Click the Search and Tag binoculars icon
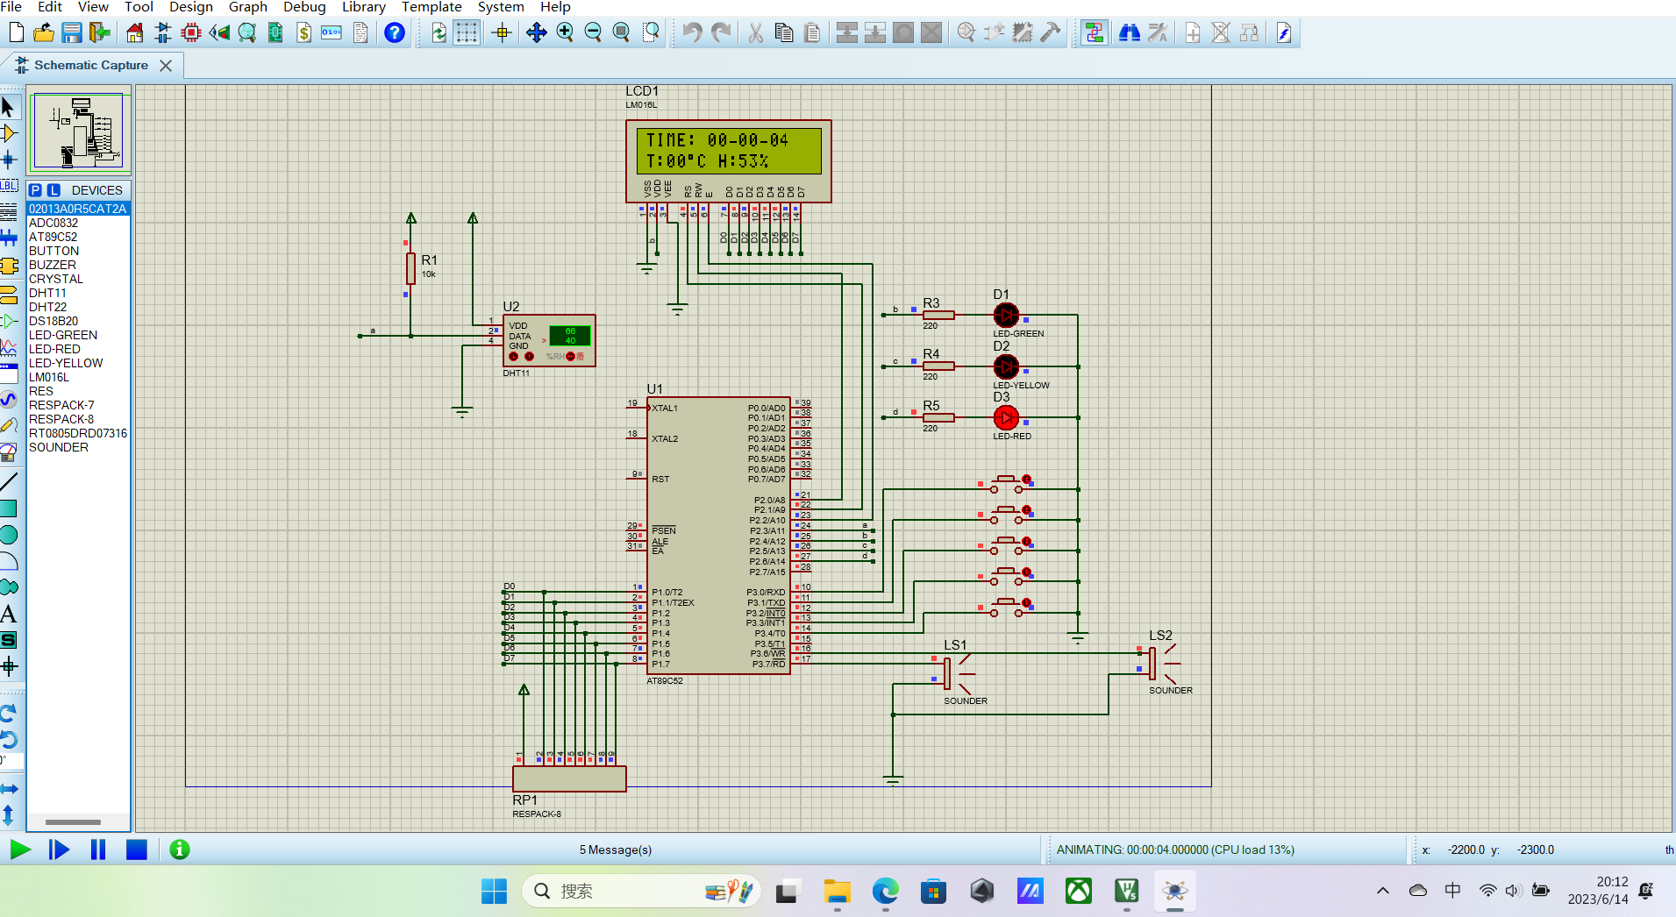This screenshot has width=1676, height=917. tap(1130, 33)
